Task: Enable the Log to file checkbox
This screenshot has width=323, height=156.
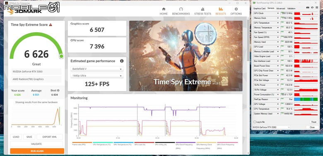Action: click(x=255, y=122)
